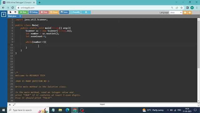Click the OnlineGDB lightning logo icon

(3, 14)
